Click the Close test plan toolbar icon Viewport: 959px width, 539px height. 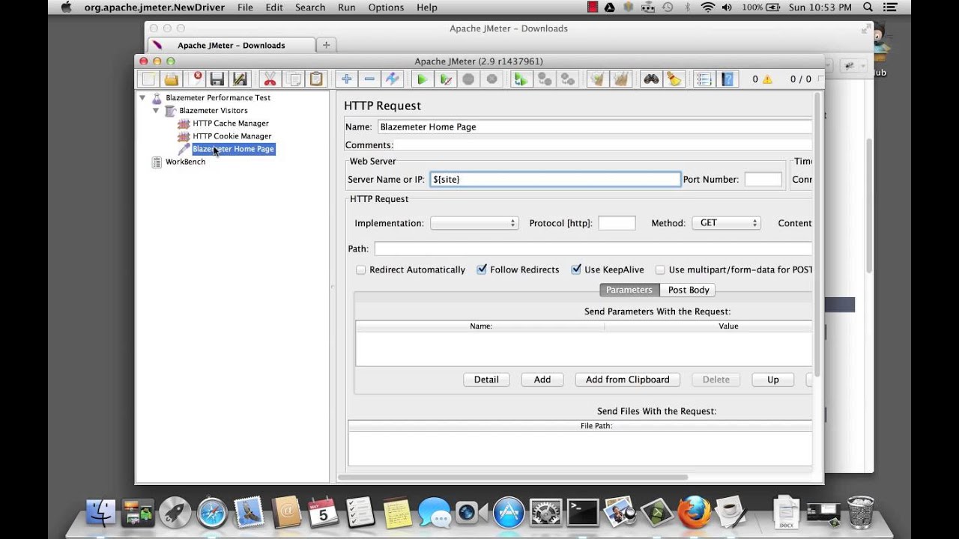tap(198, 79)
